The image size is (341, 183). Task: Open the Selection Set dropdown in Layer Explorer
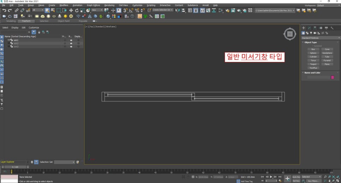click(x=64, y=162)
